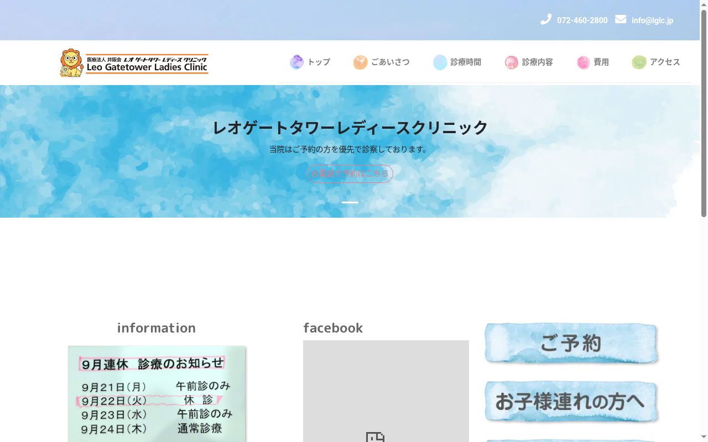Screen dimensions: 708x442
Task: Click the お電話で予約はこちら button
Action: coord(350,173)
